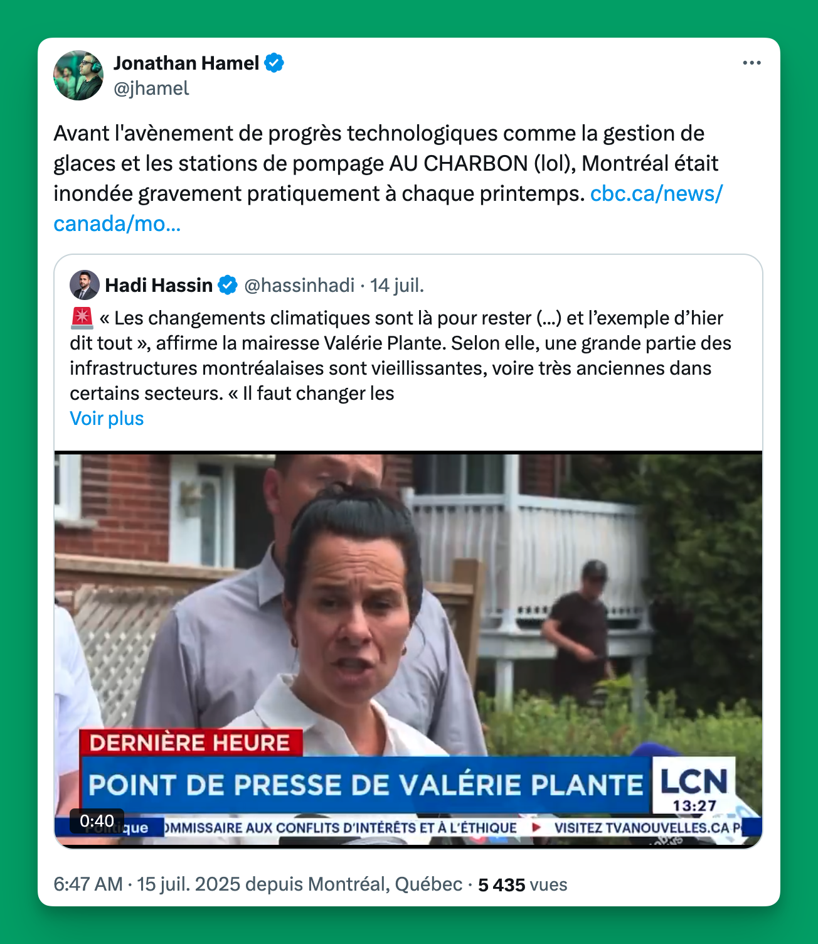Open the @hassinhadi handle
This screenshot has height=944, width=818.
click(x=299, y=286)
